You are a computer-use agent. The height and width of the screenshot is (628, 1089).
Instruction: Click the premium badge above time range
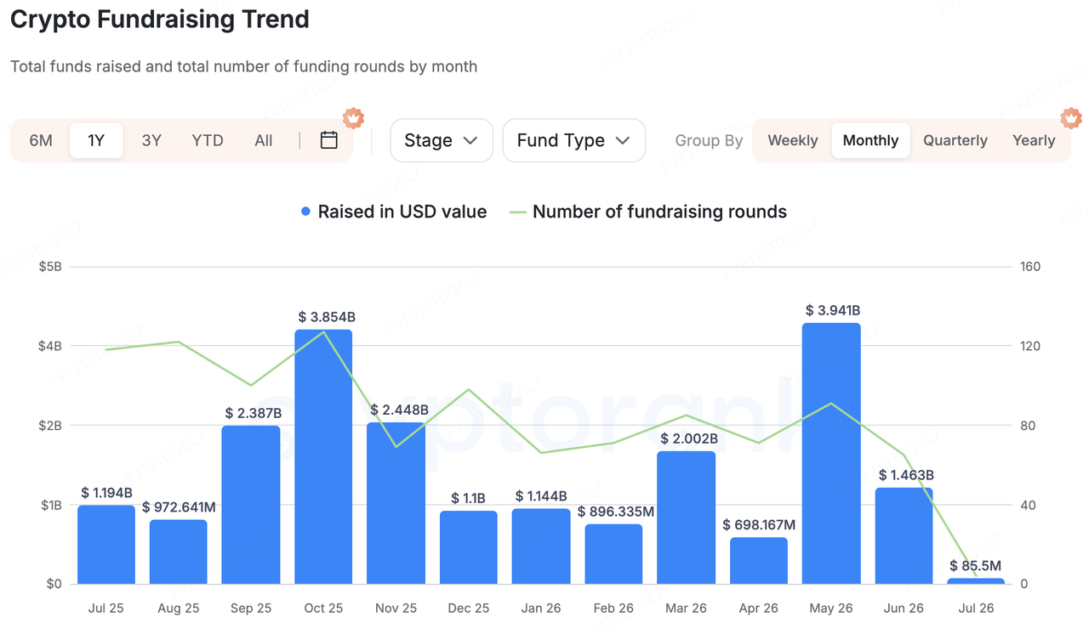point(353,119)
